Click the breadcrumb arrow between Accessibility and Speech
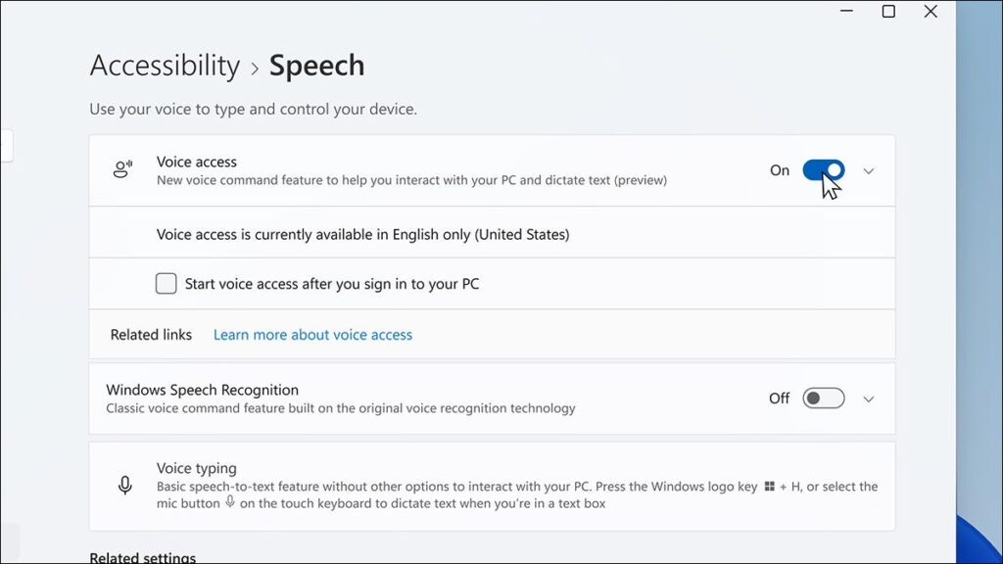 click(255, 69)
